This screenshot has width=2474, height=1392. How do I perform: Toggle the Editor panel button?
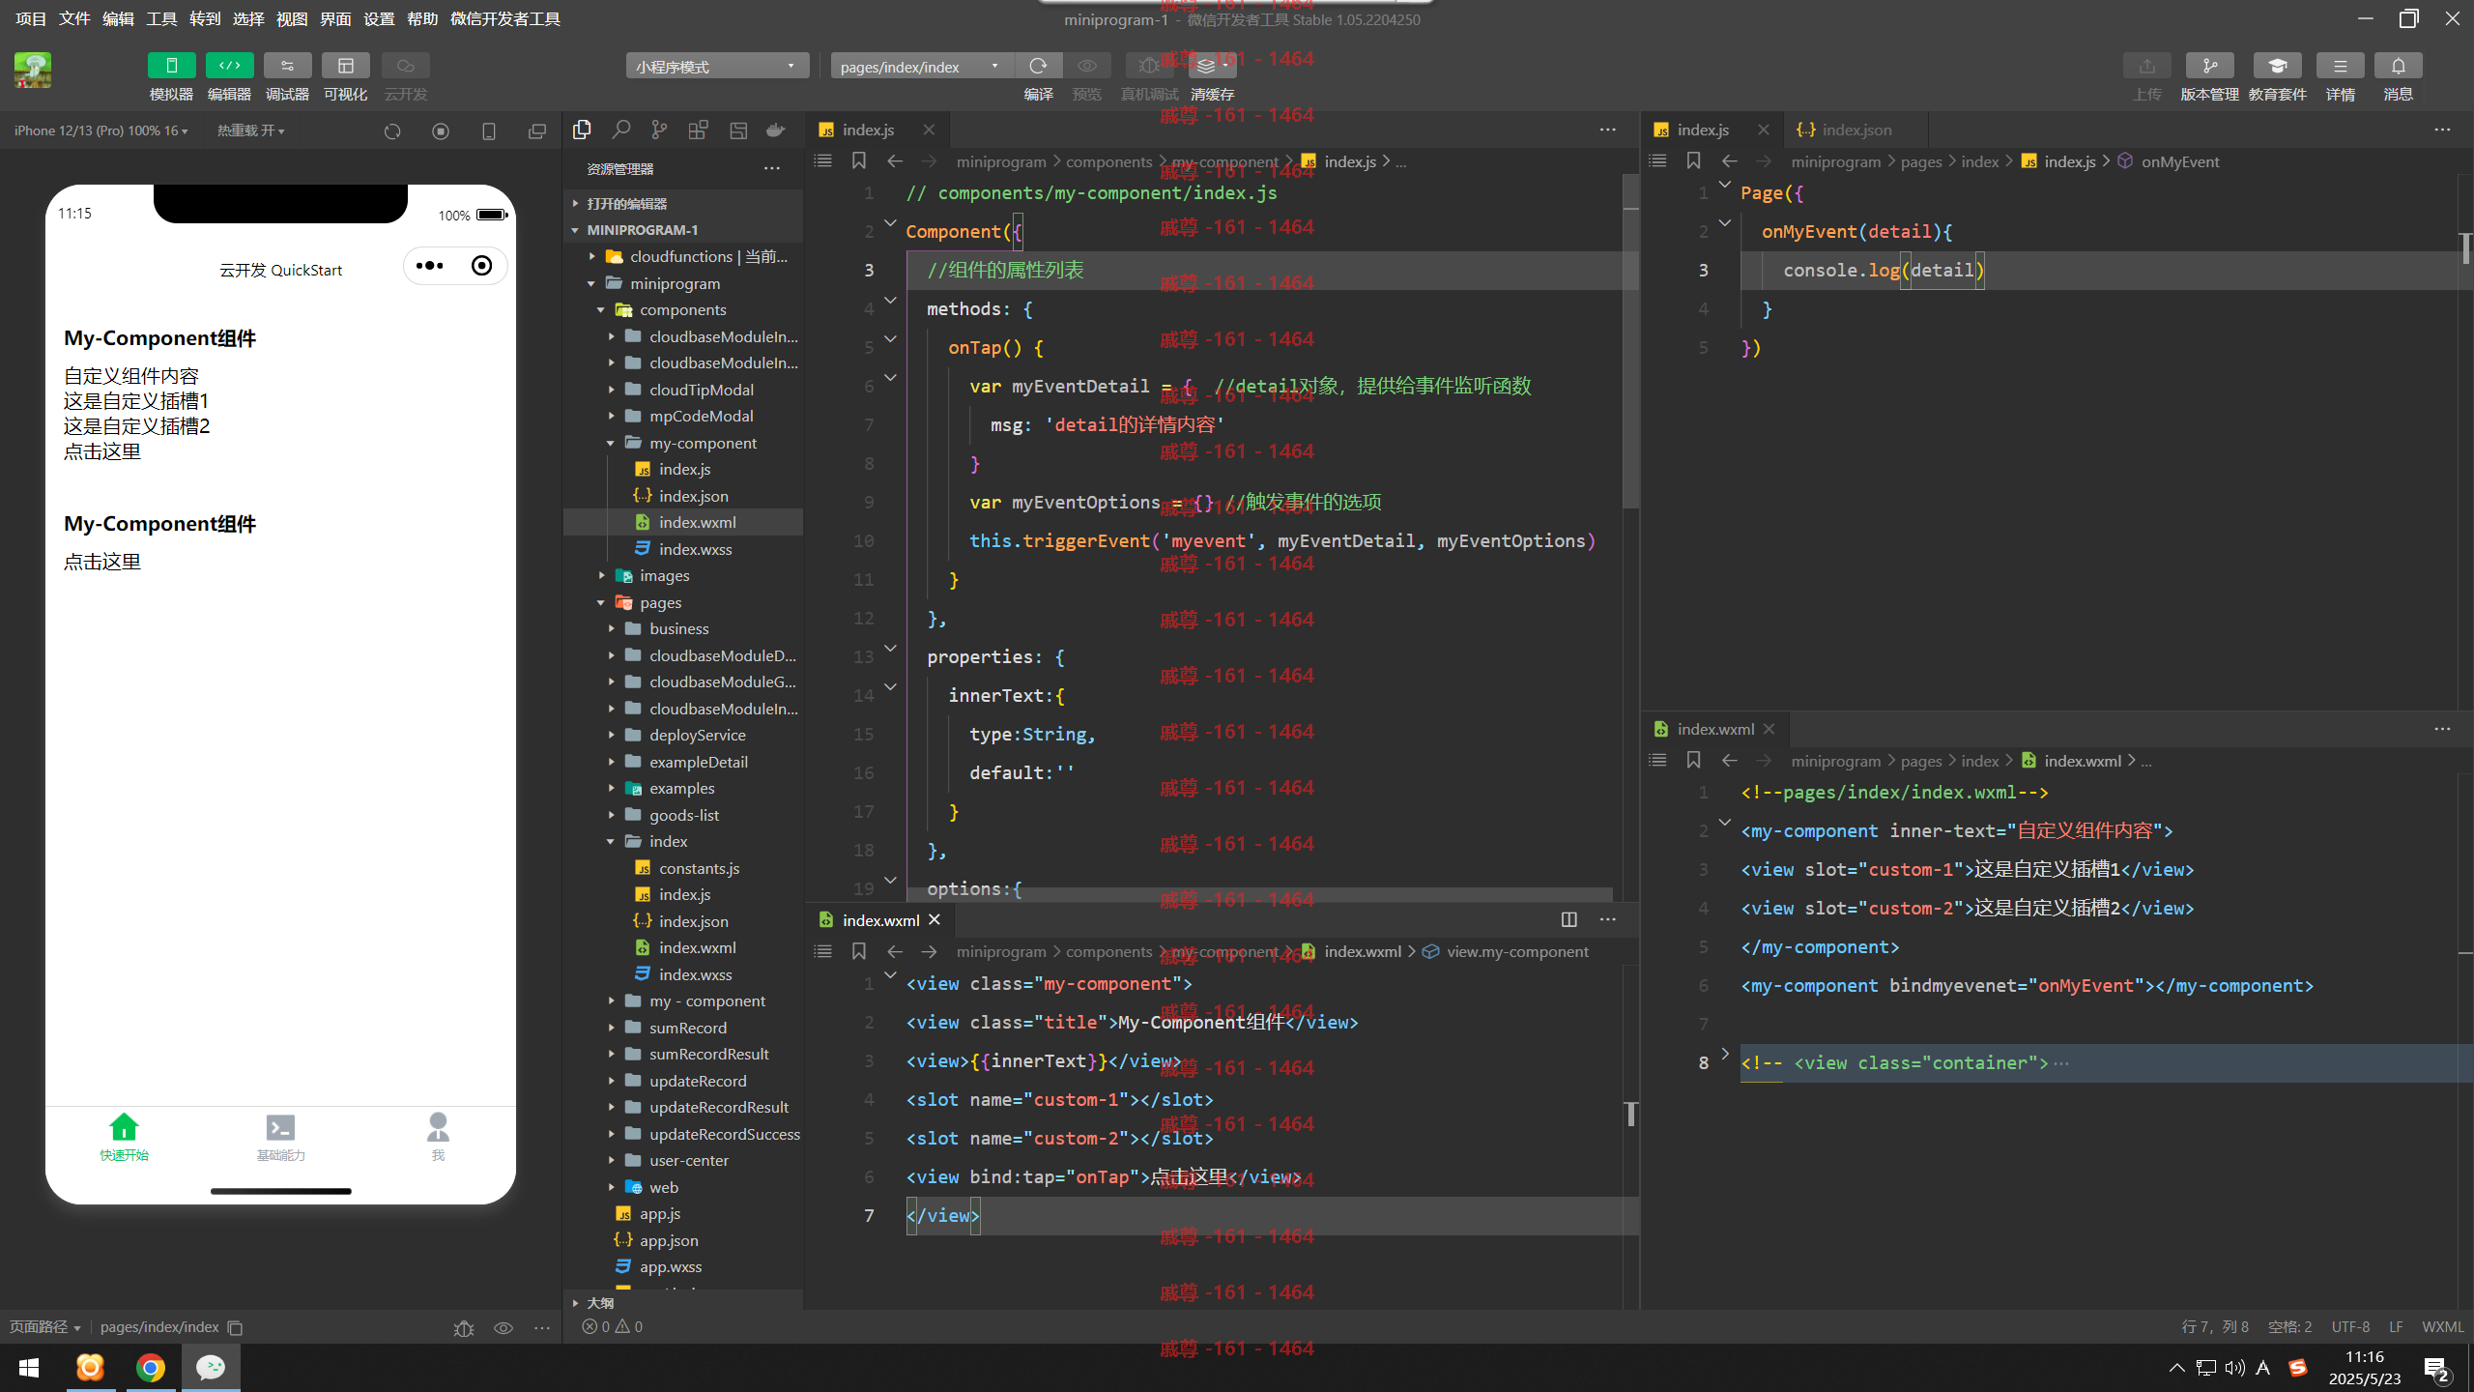pyautogui.click(x=229, y=66)
